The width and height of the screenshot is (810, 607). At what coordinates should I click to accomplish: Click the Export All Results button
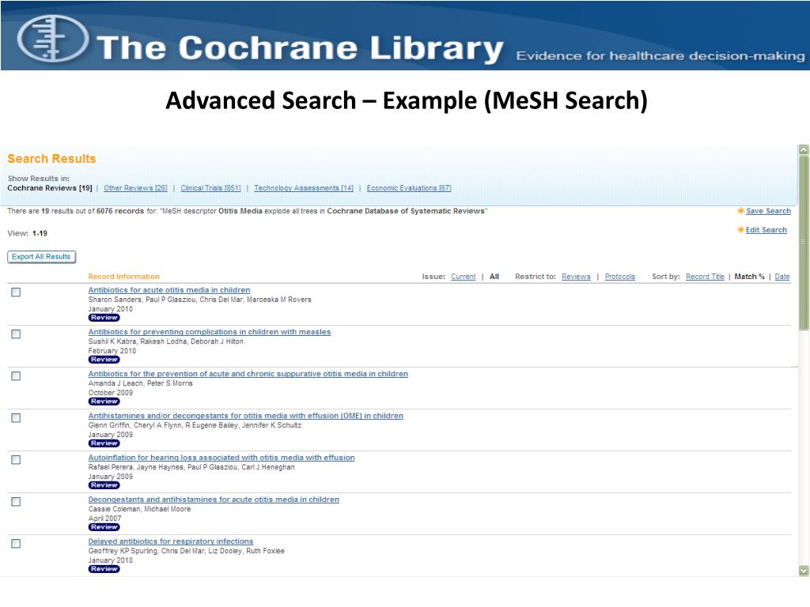pyautogui.click(x=41, y=257)
